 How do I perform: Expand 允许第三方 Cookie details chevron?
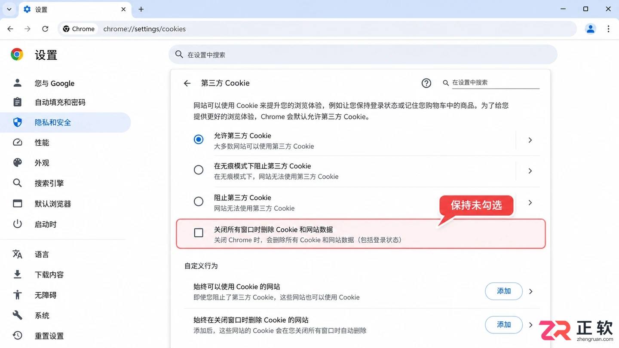530,140
